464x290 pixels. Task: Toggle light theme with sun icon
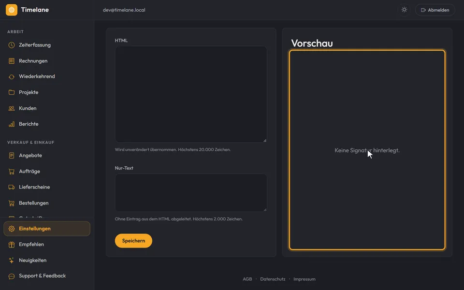point(404,10)
